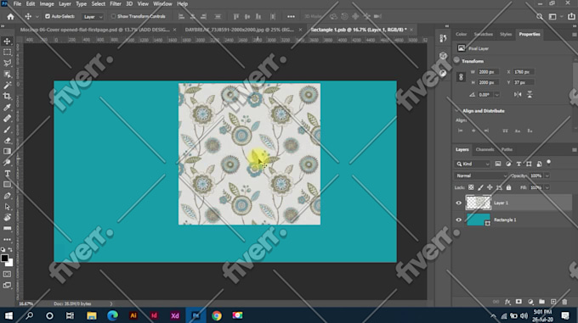Screen dimensions: 578x323
Task: Add layer style fx icon
Action: tap(507, 302)
